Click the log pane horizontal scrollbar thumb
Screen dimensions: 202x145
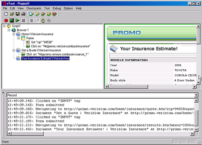[28, 134]
